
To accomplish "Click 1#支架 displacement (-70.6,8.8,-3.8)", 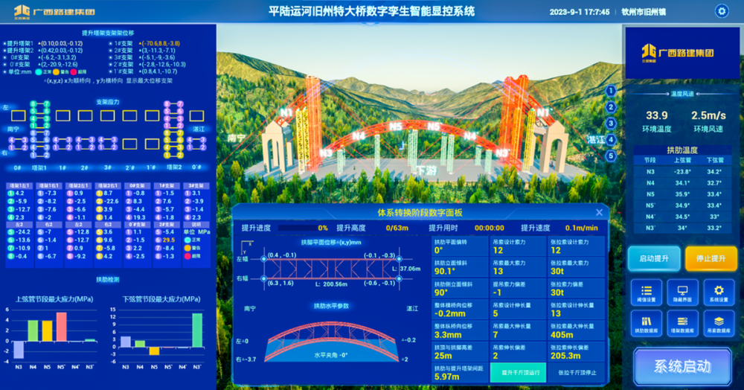I will click(159, 43).
